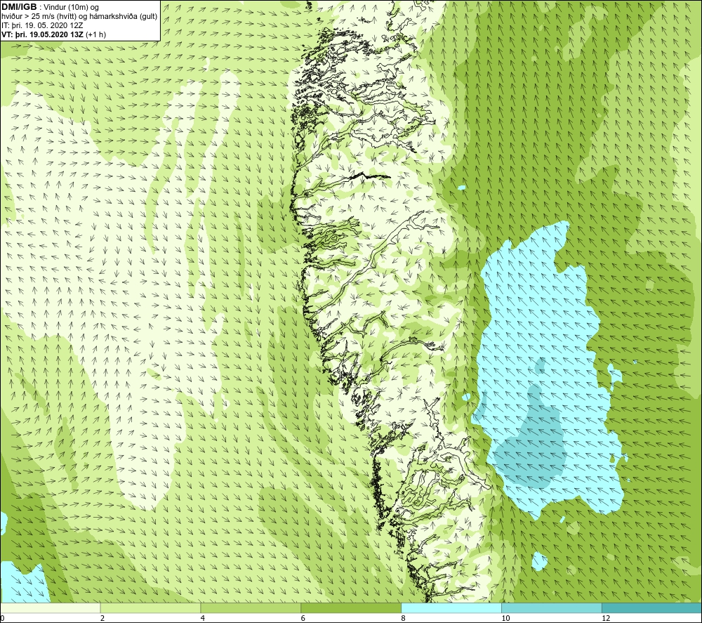Click the legend scale label "6"
Screen dimensions: 702x623
click(x=303, y=618)
